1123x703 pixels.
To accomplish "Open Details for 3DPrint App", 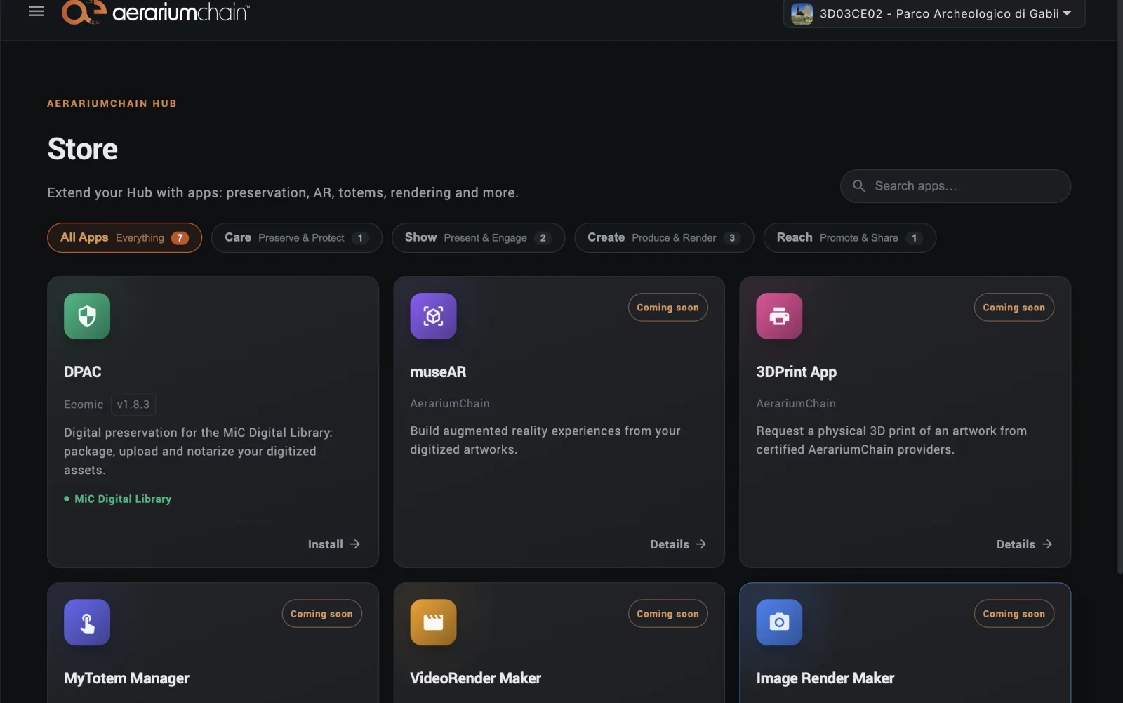I will click(1025, 544).
